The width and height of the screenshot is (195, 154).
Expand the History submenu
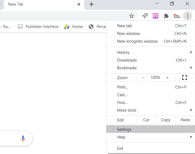click(x=150, y=52)
